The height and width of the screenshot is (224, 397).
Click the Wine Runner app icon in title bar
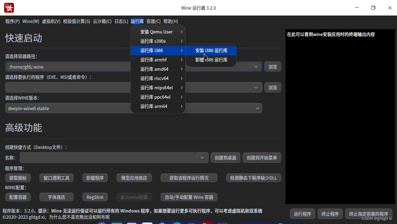point(9,8)
